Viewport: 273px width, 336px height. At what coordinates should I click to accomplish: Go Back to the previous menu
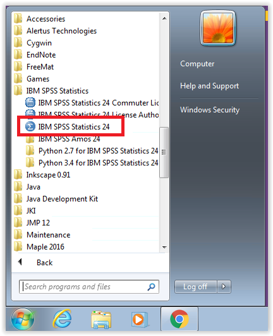(x=45, y=263)
